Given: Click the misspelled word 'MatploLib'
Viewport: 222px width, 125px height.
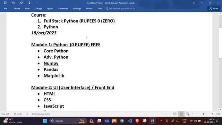Looking at the screenshot, I should (x=54, y=76).
